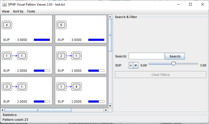The width and height of the screenshot is (209, 124).
Task: Click the vertical scrollbar thumb of pattern list
Action: pyautogui.click(x=110, y=35)
